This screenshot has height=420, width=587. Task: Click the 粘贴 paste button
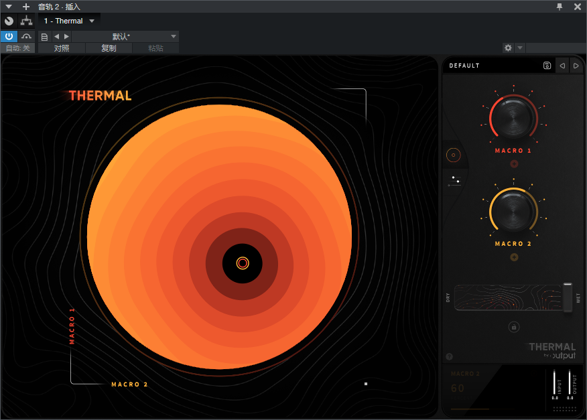tap(155, 48)
